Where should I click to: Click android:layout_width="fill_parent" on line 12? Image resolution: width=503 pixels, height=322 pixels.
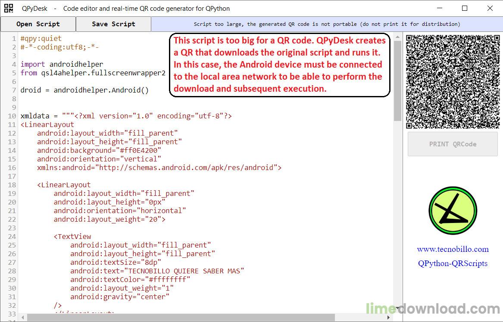pyautogui.click(x=107, y=133)
